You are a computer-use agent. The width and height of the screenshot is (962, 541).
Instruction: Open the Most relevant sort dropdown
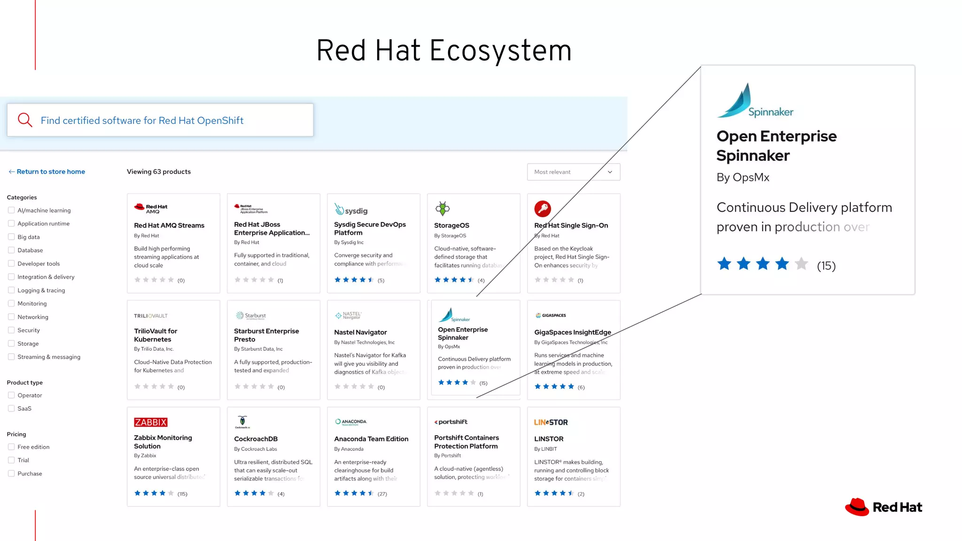click(574, 172)
